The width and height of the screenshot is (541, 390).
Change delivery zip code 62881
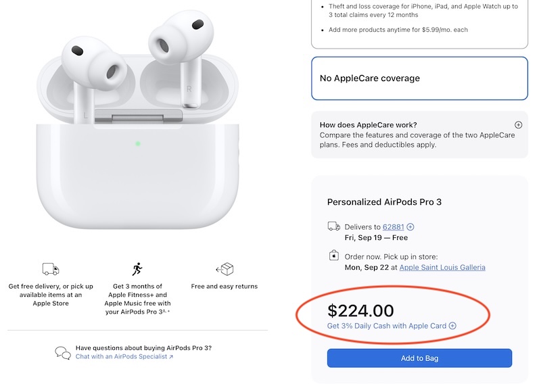393,227
